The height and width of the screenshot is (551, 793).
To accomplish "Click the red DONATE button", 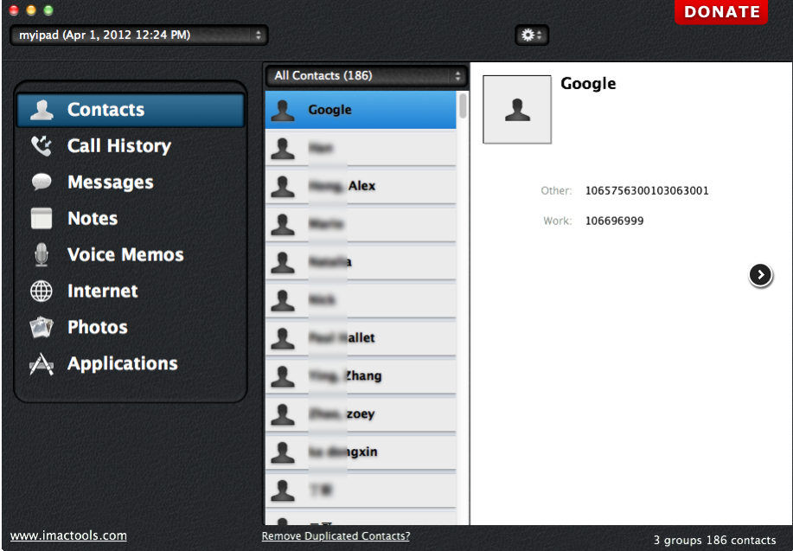I will [721, 11].
